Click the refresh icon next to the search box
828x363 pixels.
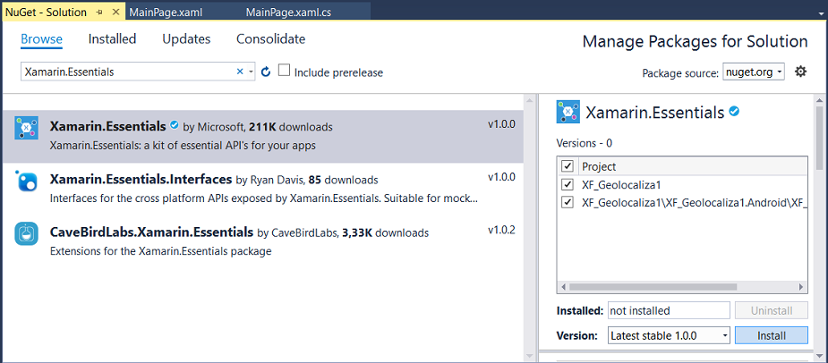pos(266,72)
